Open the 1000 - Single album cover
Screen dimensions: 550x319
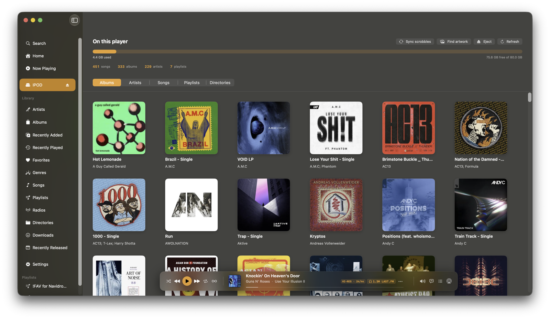pyautogui.click(x=119, y=205)
